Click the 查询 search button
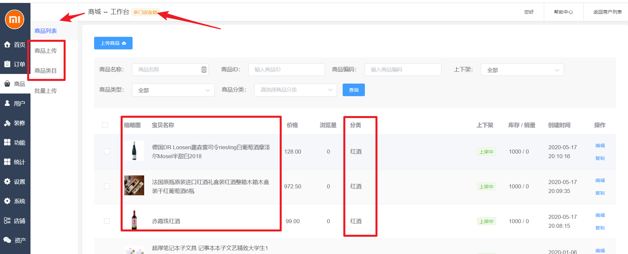 [x=354, y=90]
